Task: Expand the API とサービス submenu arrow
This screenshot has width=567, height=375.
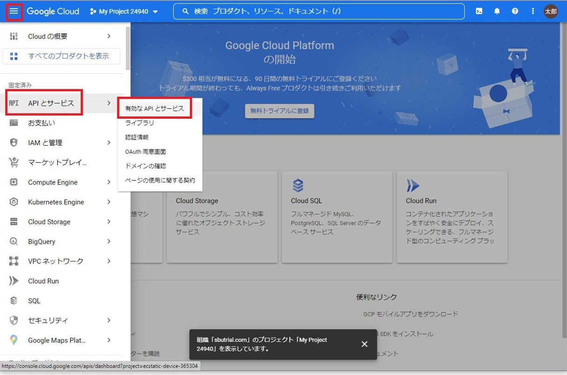Action: tap(109, 103)
